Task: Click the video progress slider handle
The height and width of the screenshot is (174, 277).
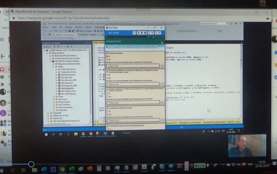Action: click(31, 164)
